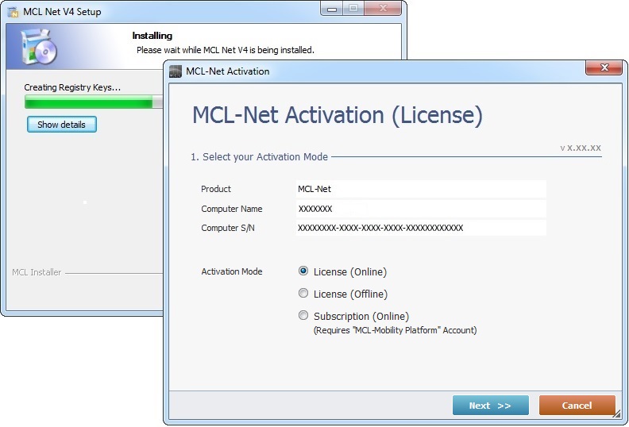629x427 pixels.
Task: Click the 'Activation Mode' label
Action: pyautogui.click(x=231, y=271)
